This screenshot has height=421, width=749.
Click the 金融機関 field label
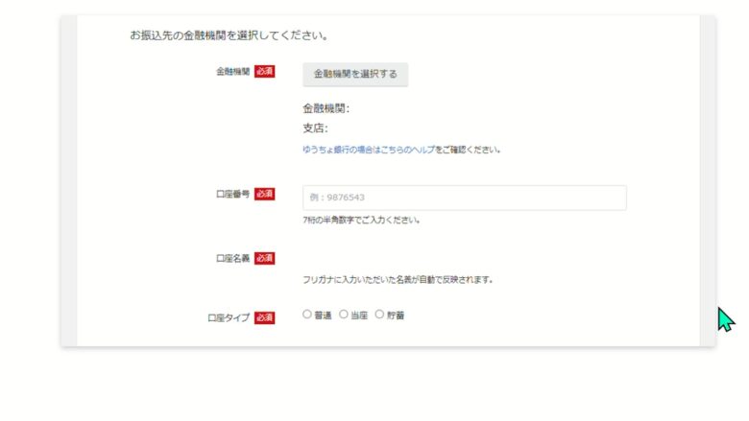coord(232,72)
